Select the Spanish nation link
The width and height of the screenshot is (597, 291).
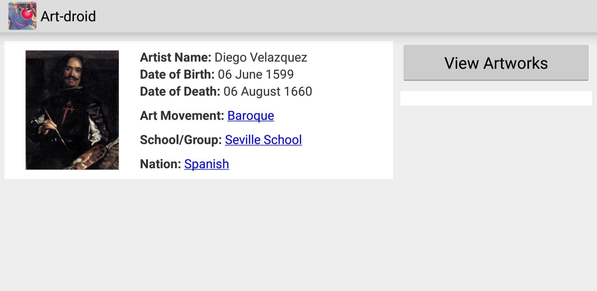click(x=206, y=164)
